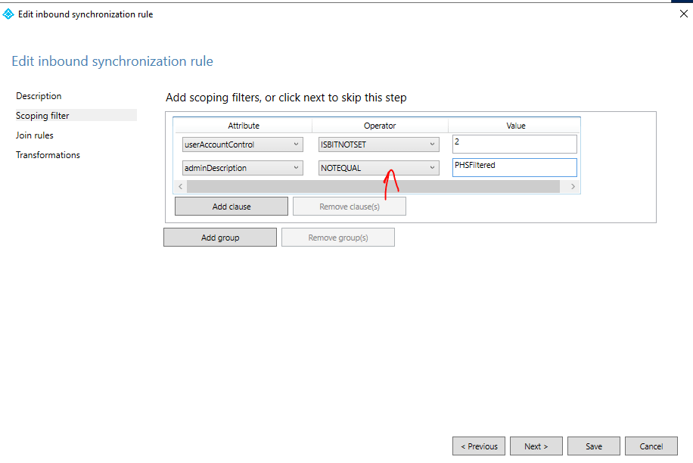Click the Previous navigation button
The image size is (693, 463).
(479, 446)
